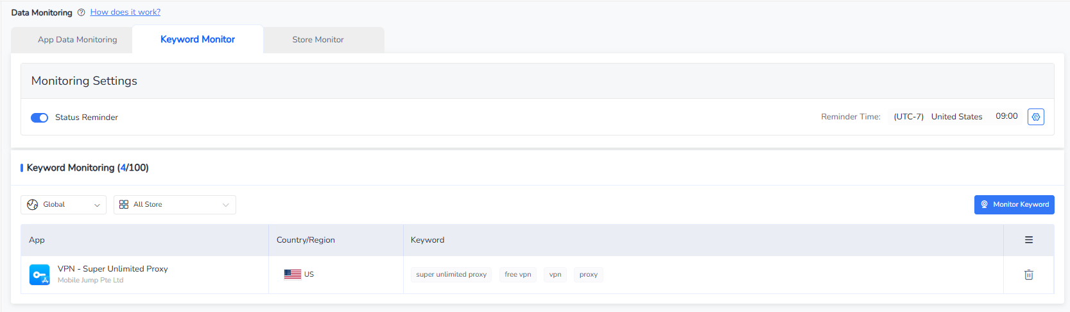Click the Monitor Keyword button
The width and height of the screenshot is (1070, 312).
[1014, 205]
